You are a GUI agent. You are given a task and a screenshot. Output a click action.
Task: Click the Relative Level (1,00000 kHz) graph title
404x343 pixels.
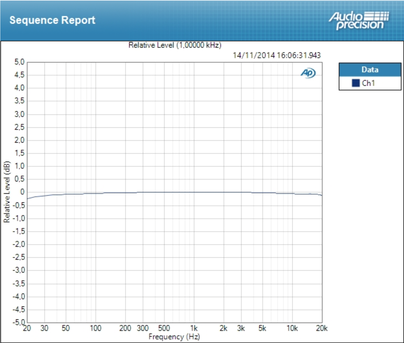point(175,45)
